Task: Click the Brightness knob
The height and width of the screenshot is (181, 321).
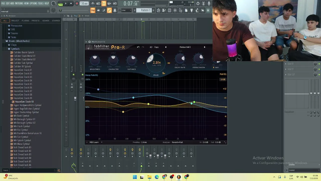Action: pyautogui.click(x=95, y=60)
